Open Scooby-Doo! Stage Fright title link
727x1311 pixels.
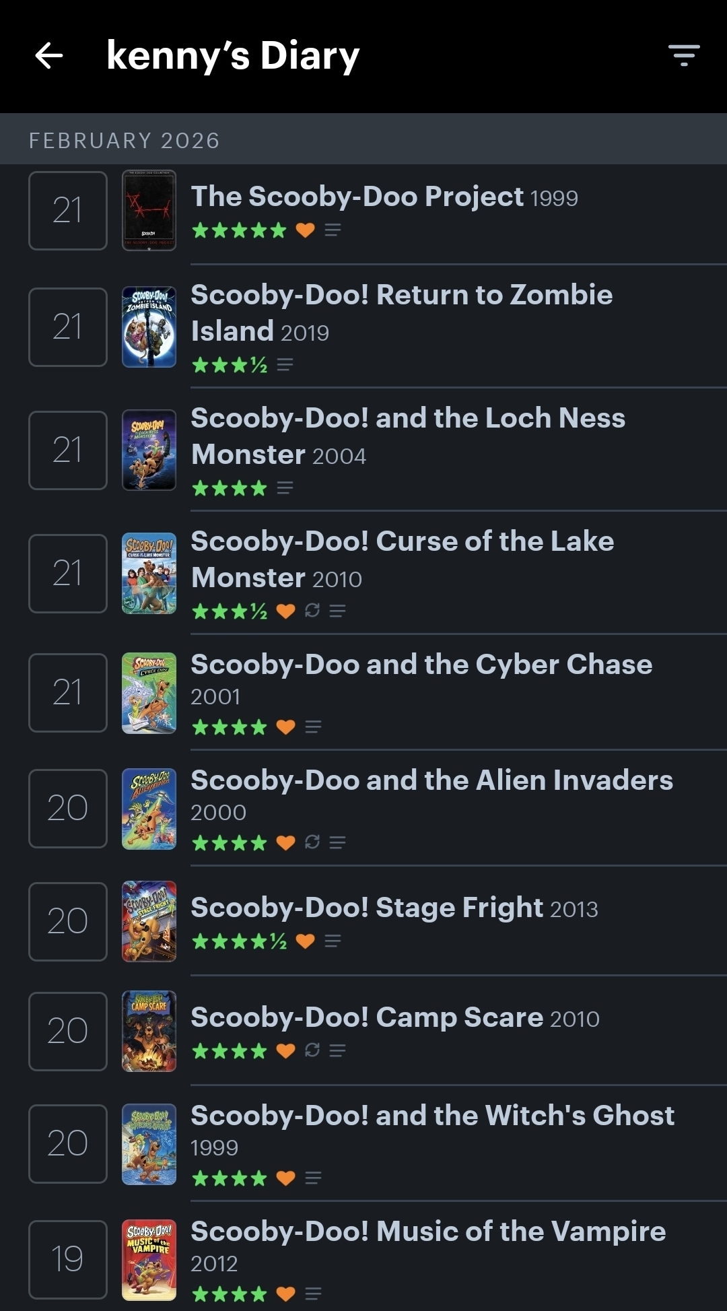[x=367, y=908]
